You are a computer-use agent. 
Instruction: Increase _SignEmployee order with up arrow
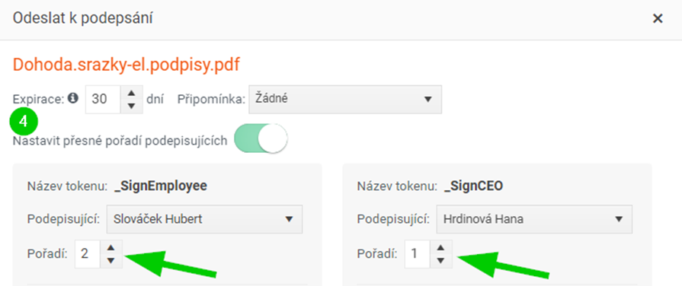pos(111,247)
